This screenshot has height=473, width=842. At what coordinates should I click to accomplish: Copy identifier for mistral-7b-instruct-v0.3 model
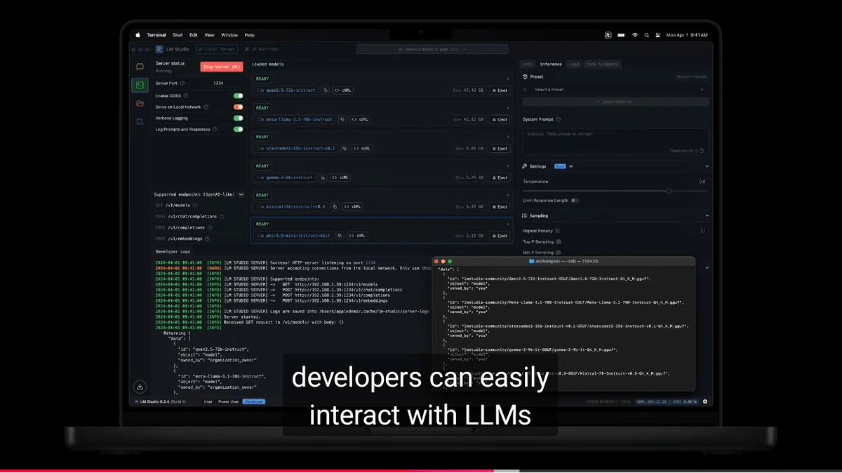point(335,207)
